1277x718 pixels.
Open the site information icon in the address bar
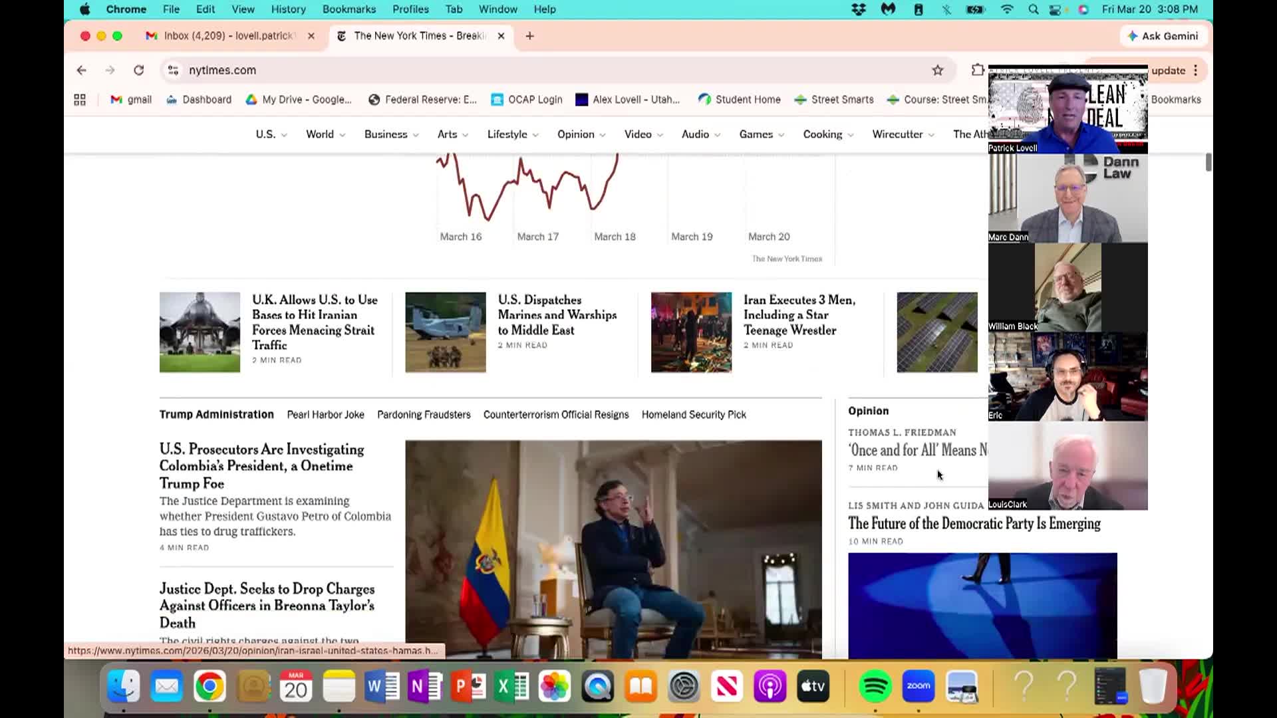173,70
